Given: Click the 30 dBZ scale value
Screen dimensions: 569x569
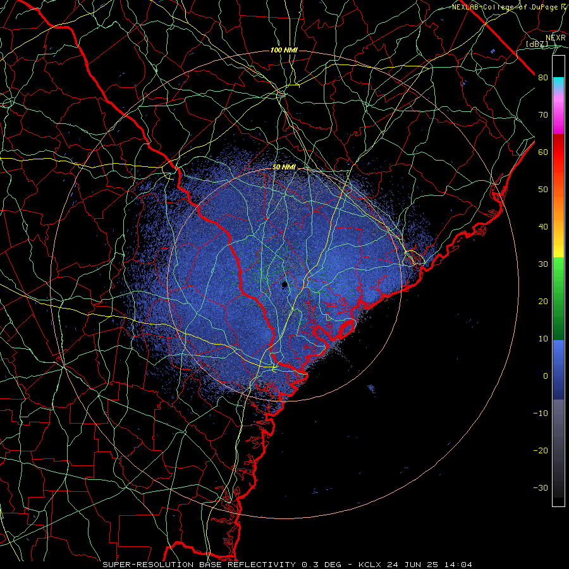Looking at the screenshot, I should (543, 264).
